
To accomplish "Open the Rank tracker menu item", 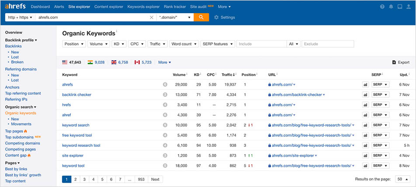I will pos(175,7).
